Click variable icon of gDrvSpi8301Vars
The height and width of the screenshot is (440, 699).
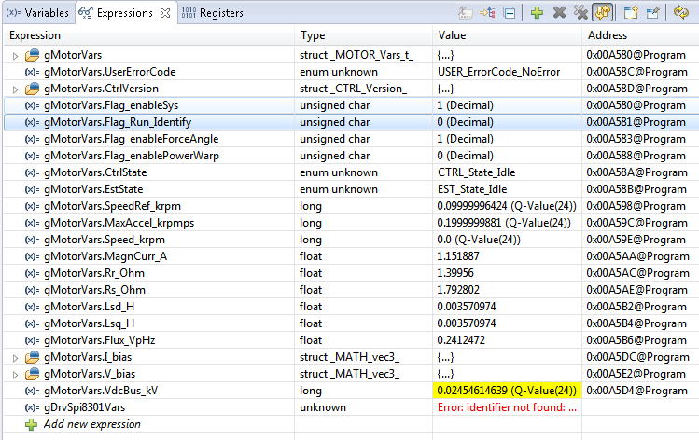[32, 407]
